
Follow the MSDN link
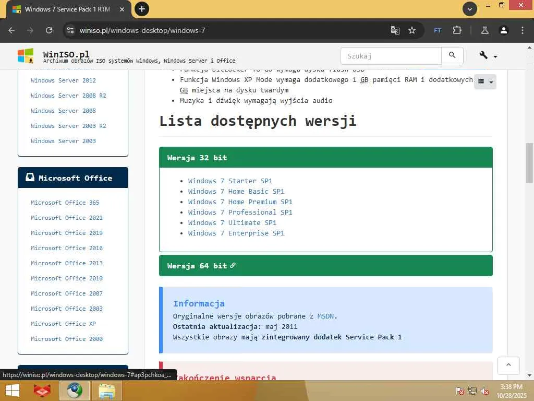pyautogui.click(x=325, y=316)
